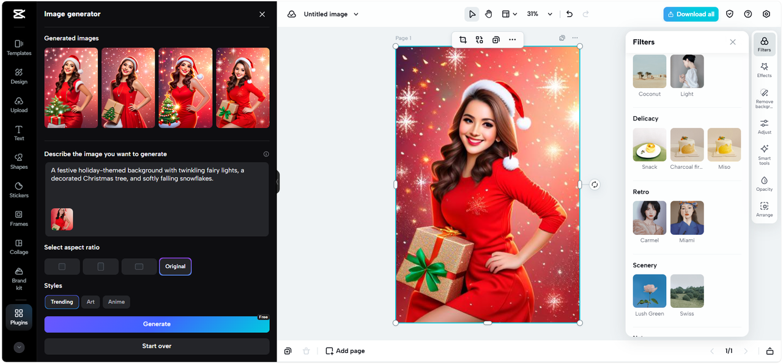783x364 pixels.
Task: Click the Crop icon above image
Action: 462,40
